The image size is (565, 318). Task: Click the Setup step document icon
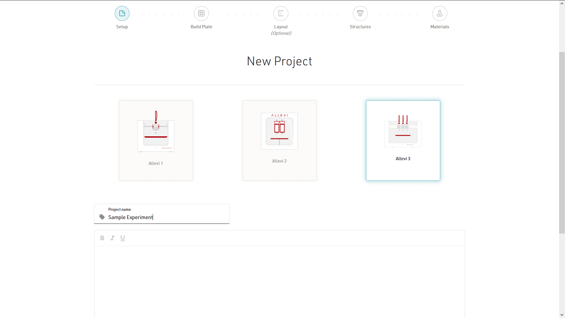pos(122,14)
